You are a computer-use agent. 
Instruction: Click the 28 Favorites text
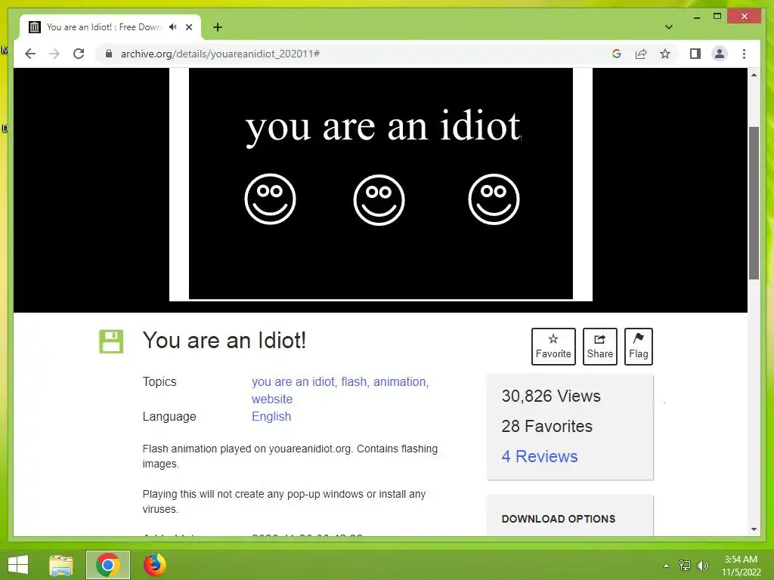pyautogui.click(x=547, y=426)
